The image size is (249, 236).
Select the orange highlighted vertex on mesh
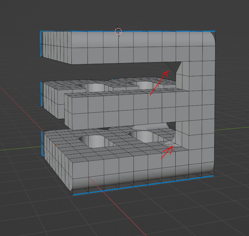tap(57, 145)
